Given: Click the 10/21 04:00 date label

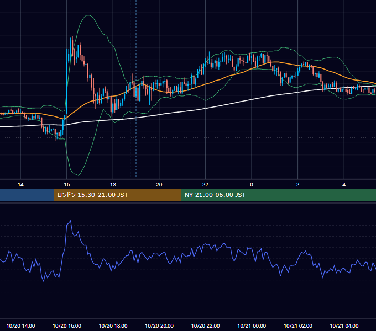Looking at the screenshot, I should (344, 325).
